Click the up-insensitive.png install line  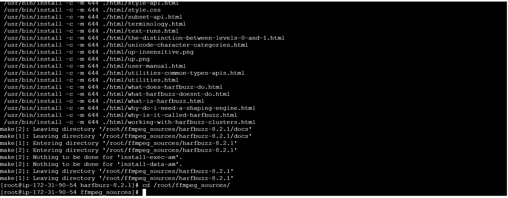[99, 52]
